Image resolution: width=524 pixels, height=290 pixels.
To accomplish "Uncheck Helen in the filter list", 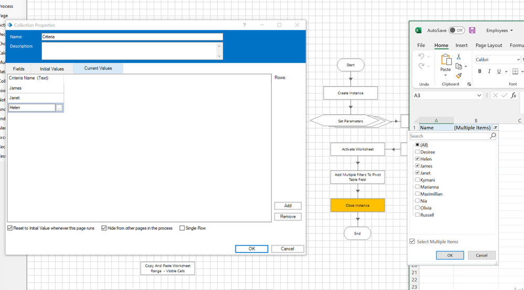I will coord(418,159).
